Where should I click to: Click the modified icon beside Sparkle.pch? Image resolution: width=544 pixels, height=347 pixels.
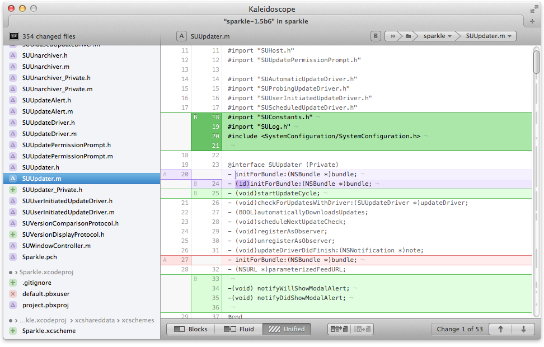pyautogui.click(x=13, y=257)
